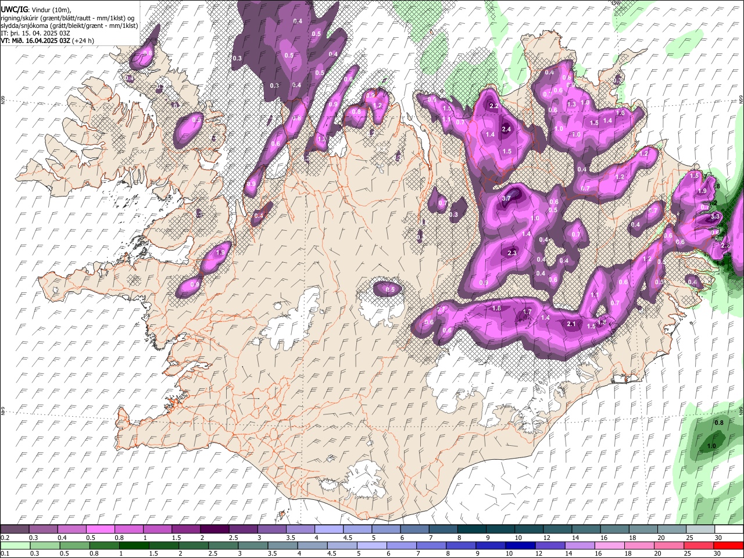Click the darkest purple swatch between 2 and 2.5

(214, 529)
